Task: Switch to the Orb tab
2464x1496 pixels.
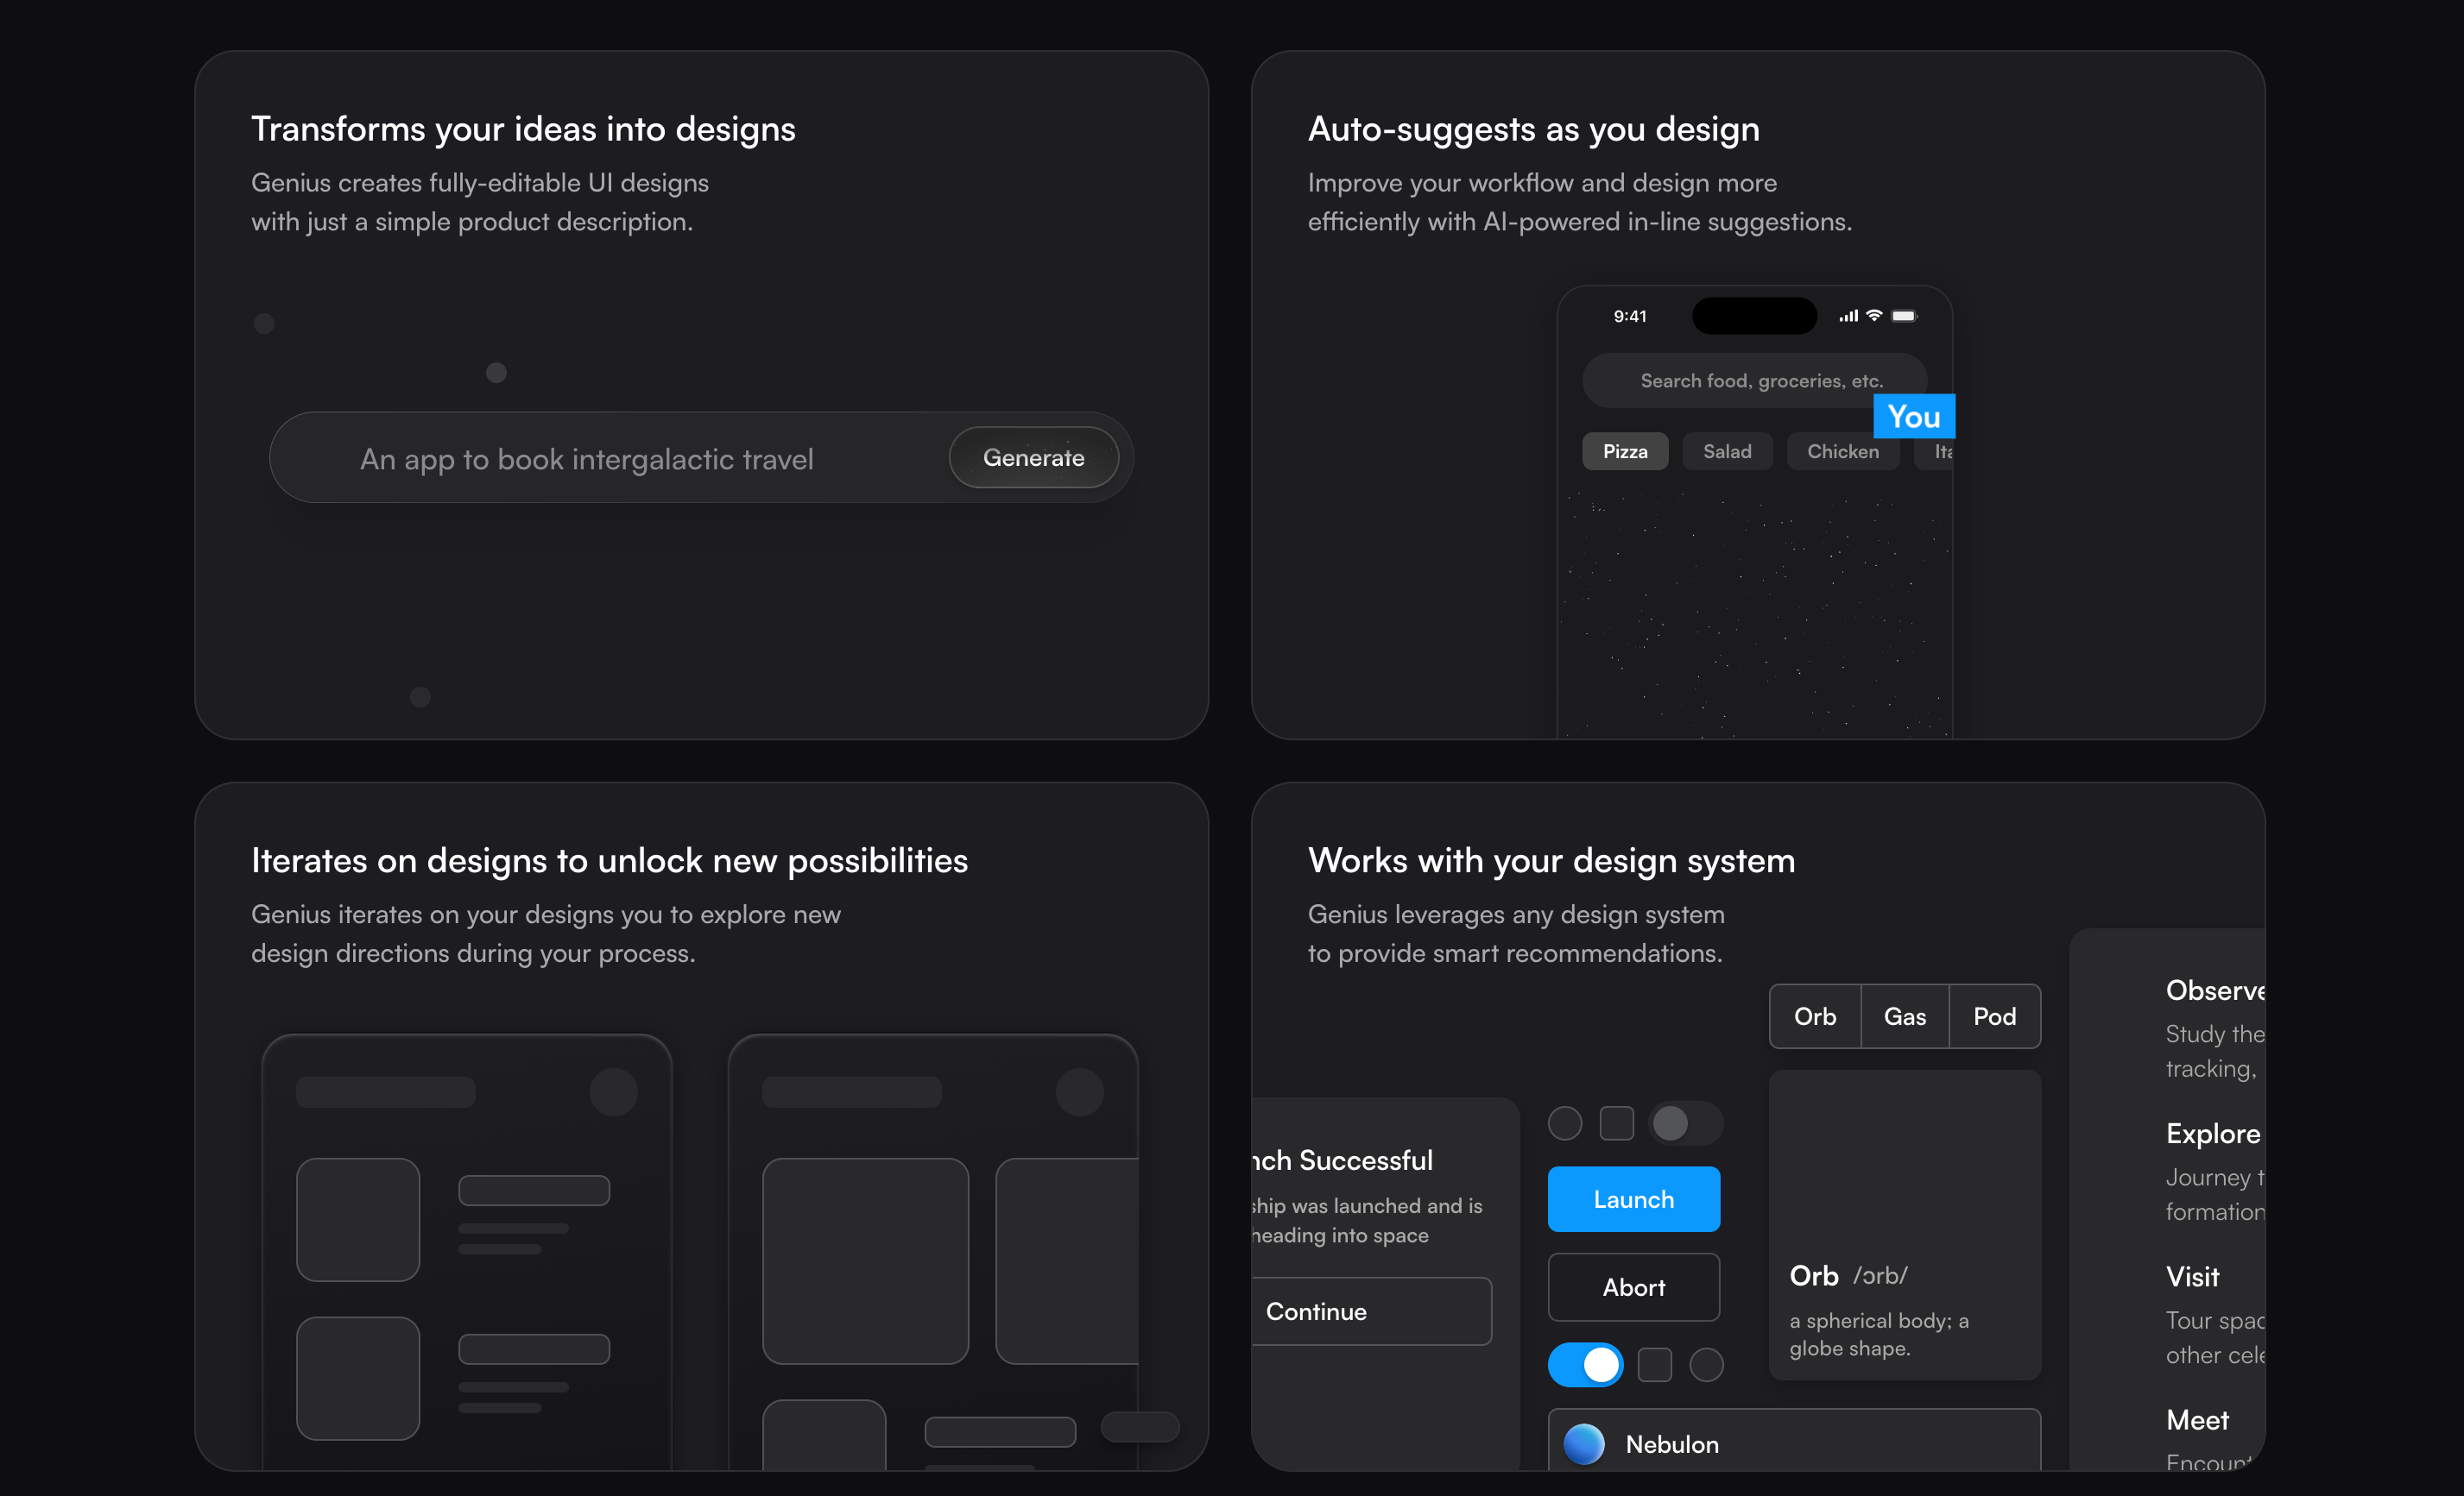Action: pyautogui.click(x=1814, y=1016)
